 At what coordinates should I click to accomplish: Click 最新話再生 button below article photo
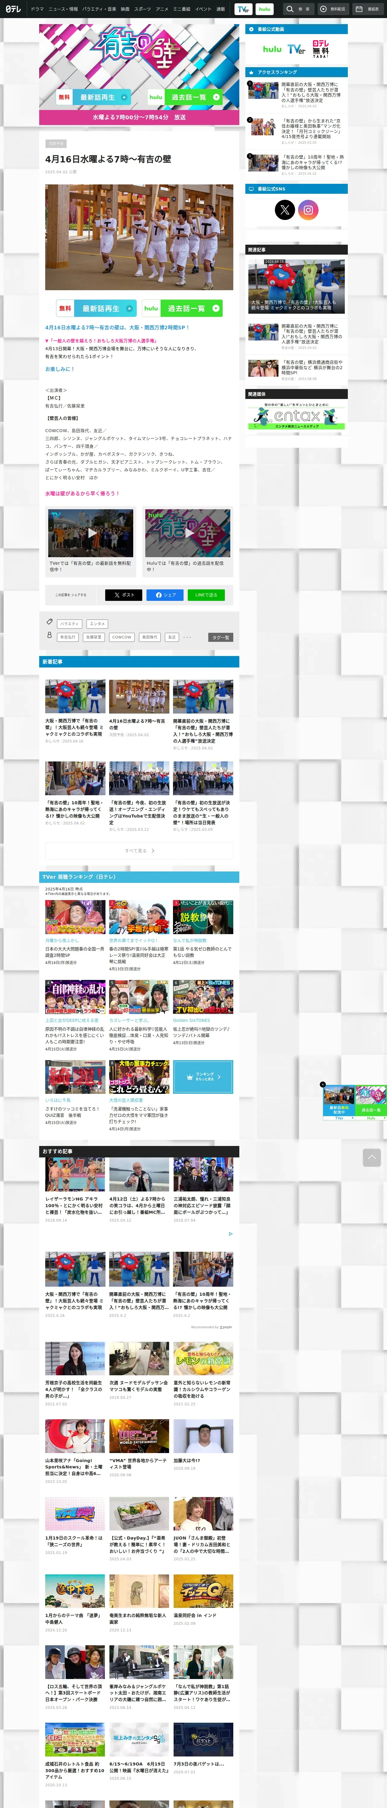click(96, 308)
